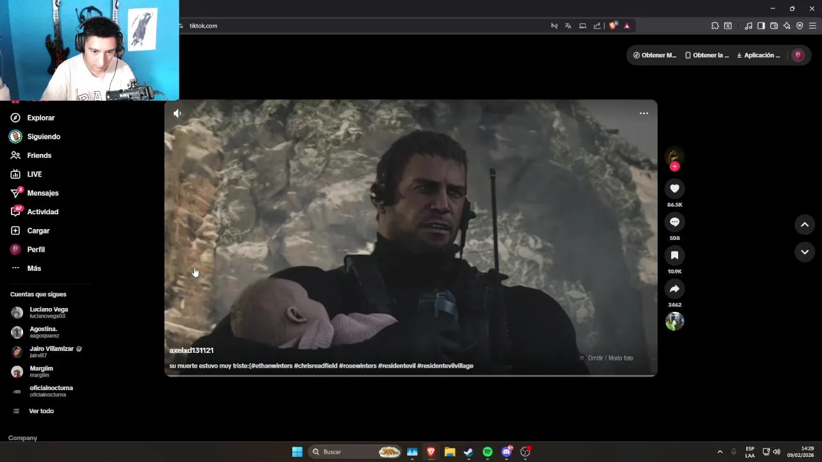
Task: Go to next video with down arrow
Action: [x=805, y=252]
